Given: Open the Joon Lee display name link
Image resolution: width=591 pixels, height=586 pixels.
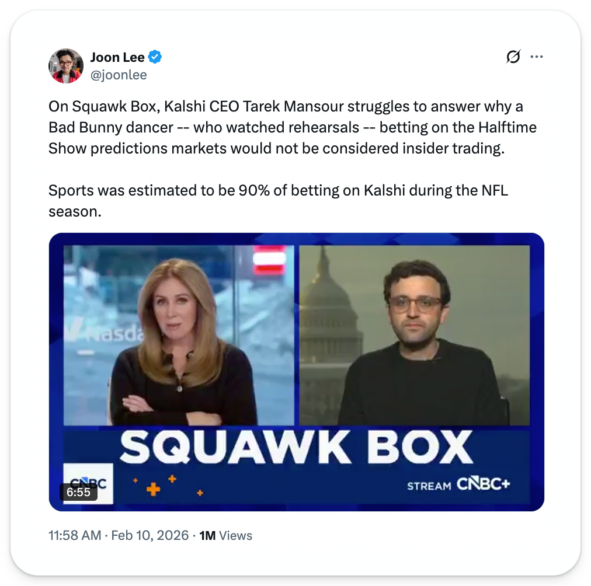Looking at the screenshot, I should point(117,57).
